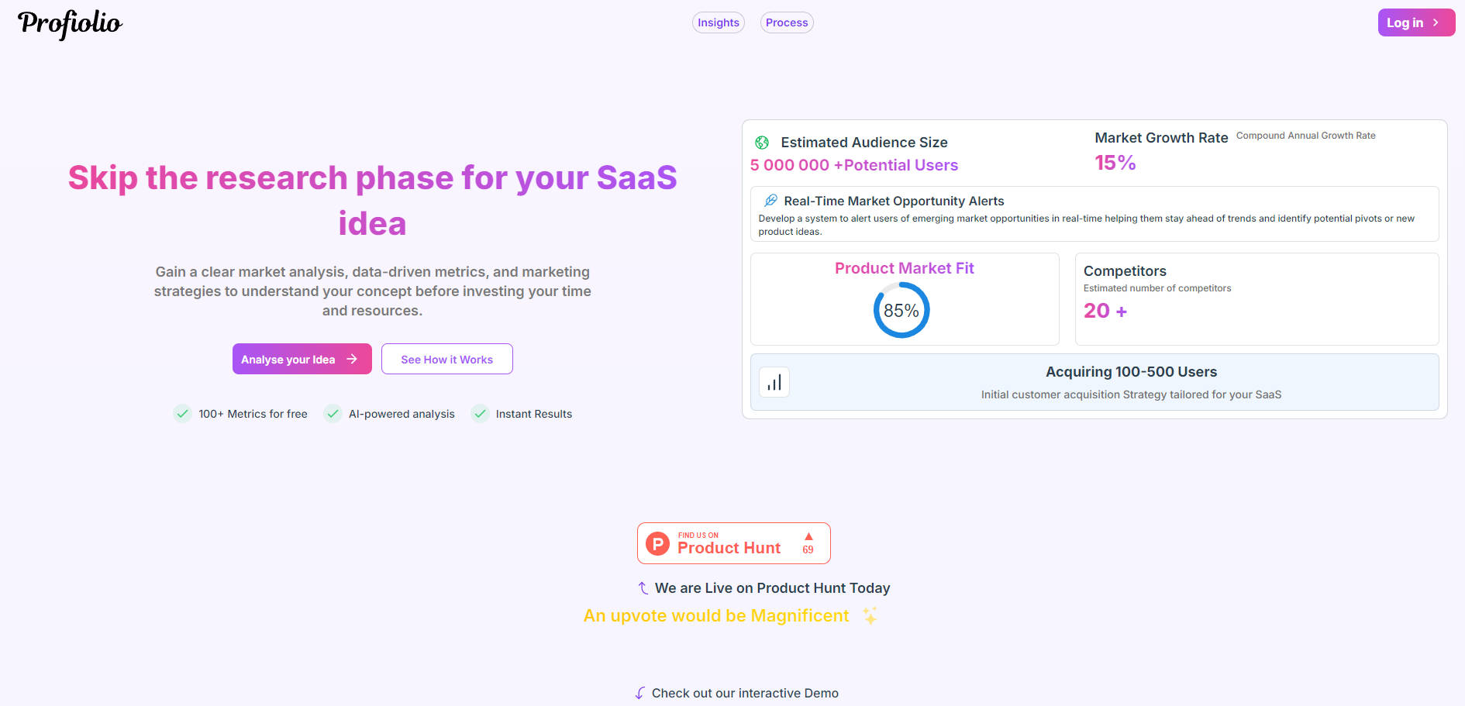Click the sparkle icon after Magnificent text

[870, 616]
